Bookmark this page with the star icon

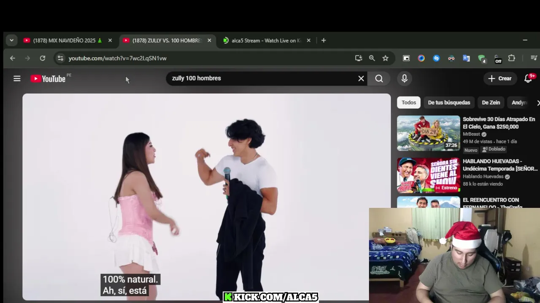tap(385, 58)
